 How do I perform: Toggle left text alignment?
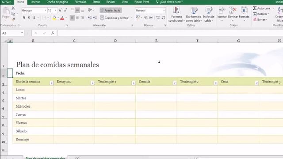click(x=72, y=18)
